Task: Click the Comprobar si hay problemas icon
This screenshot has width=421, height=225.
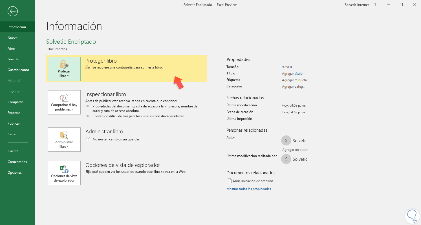Action: point(64,102)
